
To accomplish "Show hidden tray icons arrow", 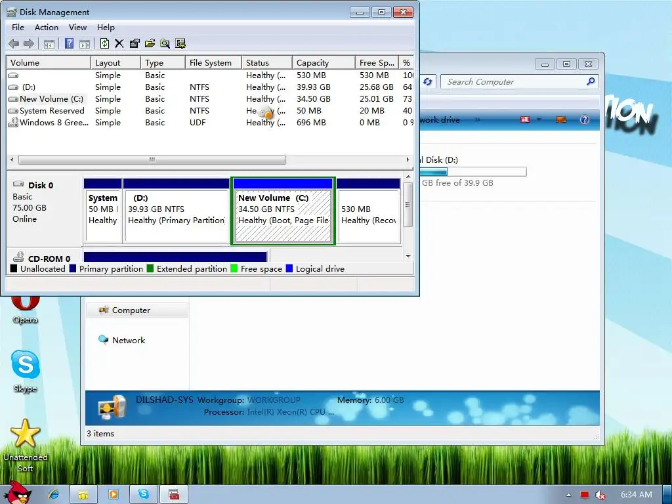I will coord(568,495).
